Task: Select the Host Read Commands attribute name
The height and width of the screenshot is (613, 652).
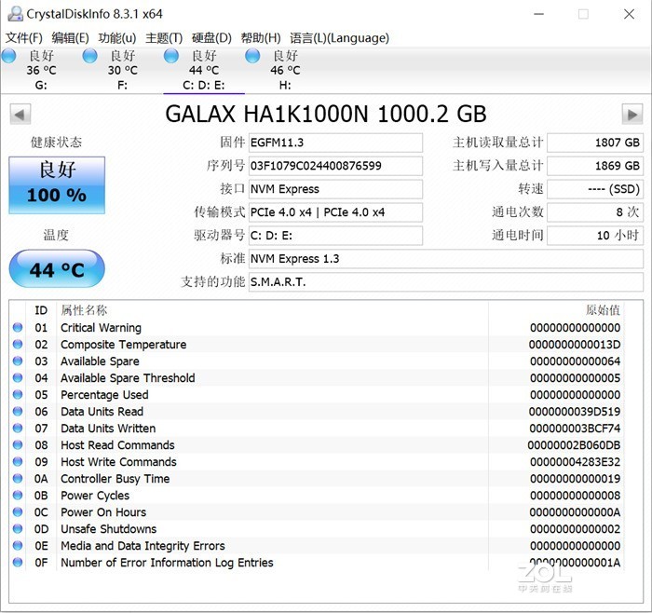Action: click(x=117, y=445)
